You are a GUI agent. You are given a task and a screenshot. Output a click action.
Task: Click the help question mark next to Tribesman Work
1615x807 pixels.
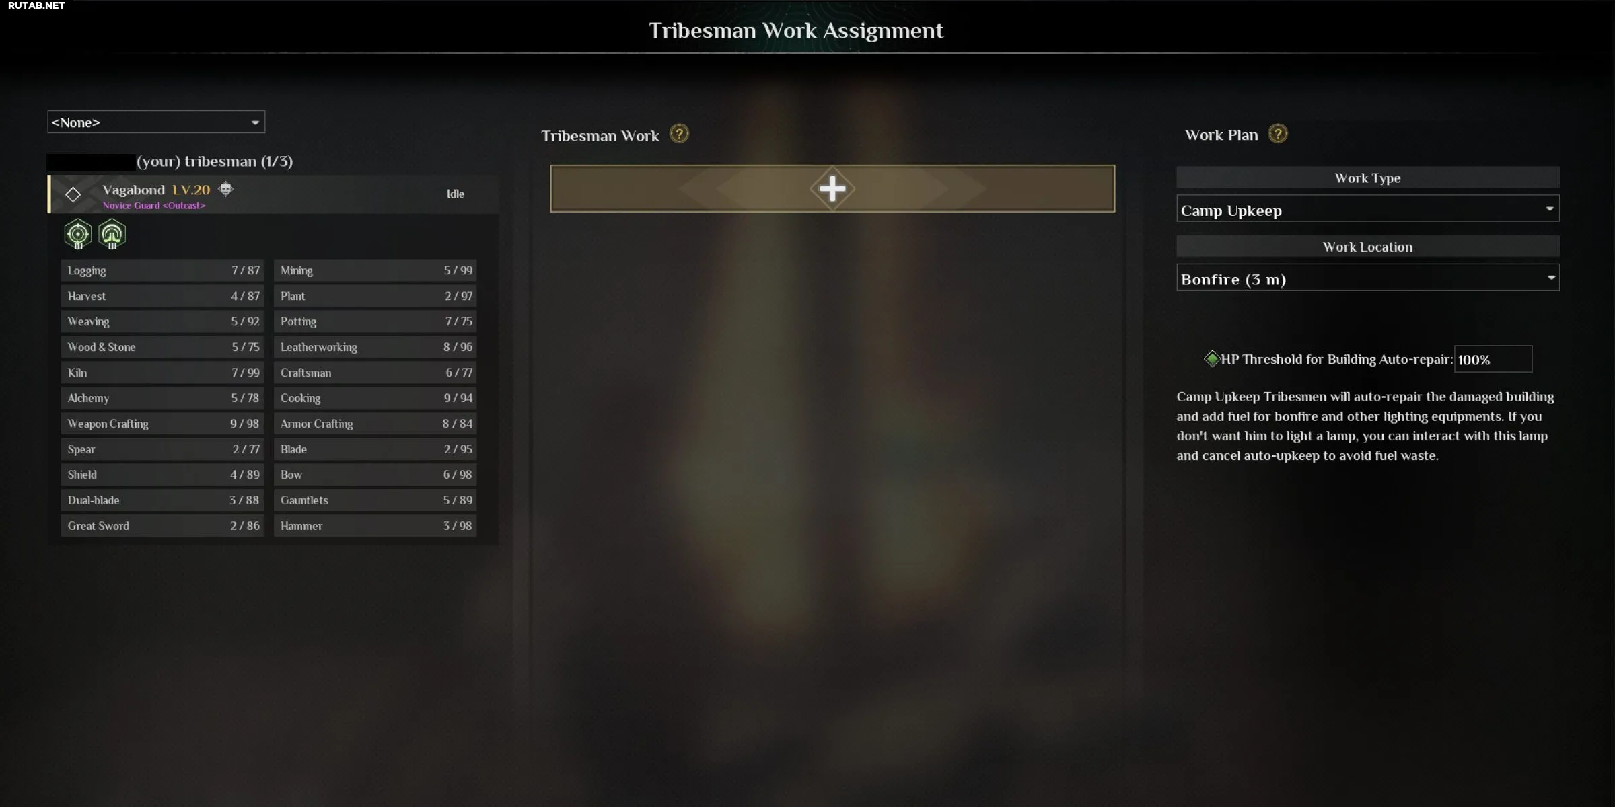click(679, 135)
